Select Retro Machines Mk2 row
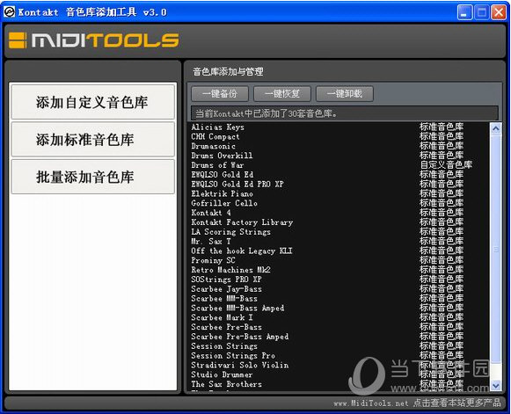Screen dimensions: 511x414 (x=339, y=270)
